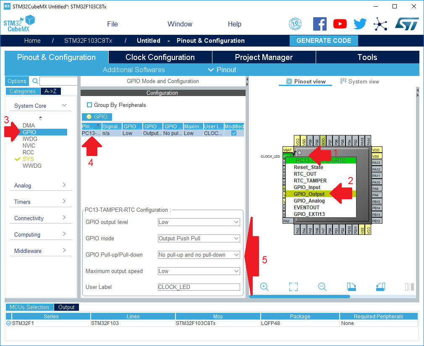
Task: Switch to Clock Configuration tab
Action: point(160,57)
